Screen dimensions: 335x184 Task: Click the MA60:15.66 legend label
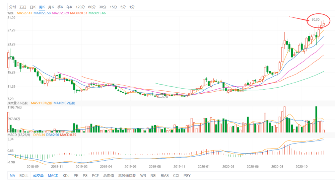pos(96,13)
